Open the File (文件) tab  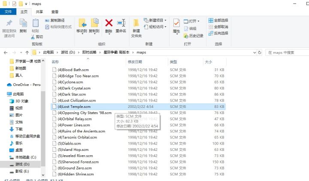[x=8, y=12]
